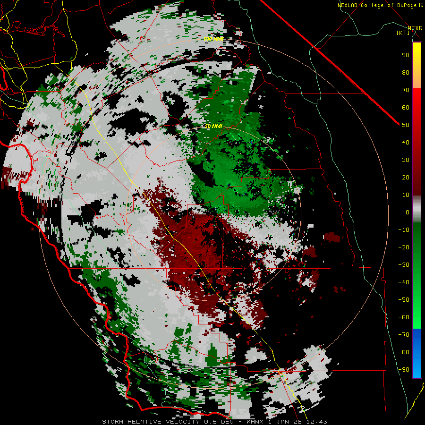Click the -10 value on velocity scale
This screenshot has width=425, height=425.
point(404,230)
